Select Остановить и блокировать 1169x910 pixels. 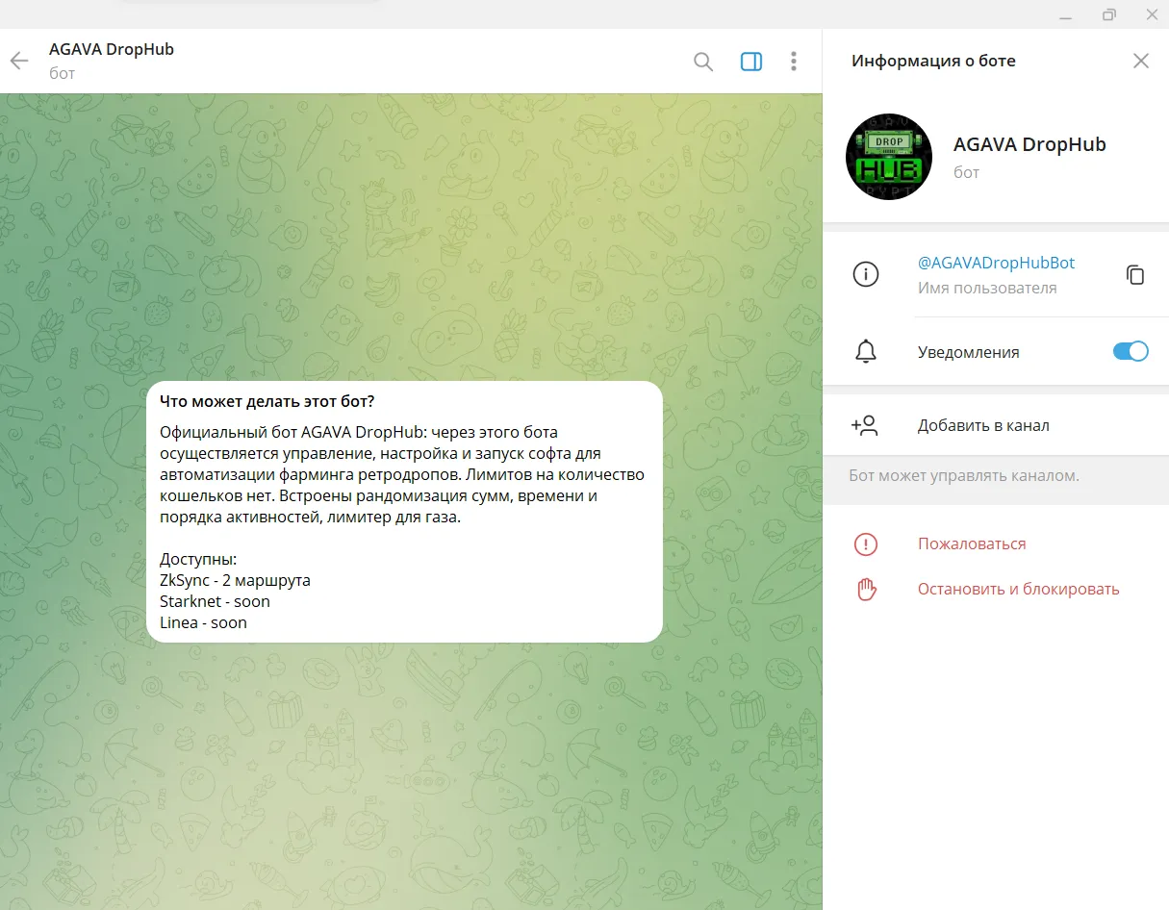(x=1019, y=589)
